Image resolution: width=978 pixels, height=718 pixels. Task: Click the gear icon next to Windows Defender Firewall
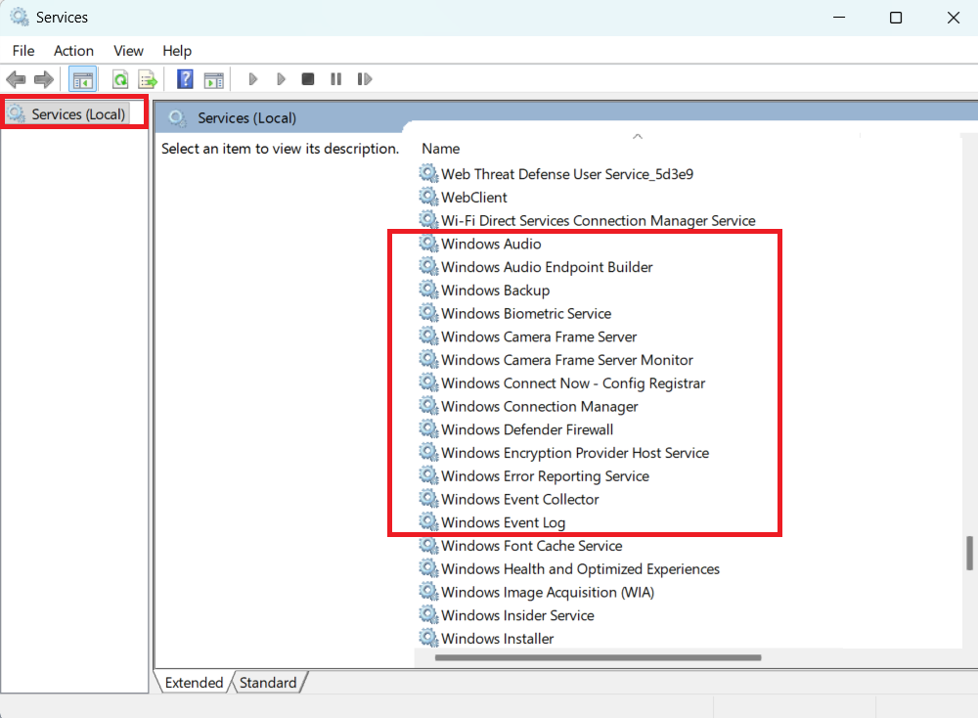428,428
